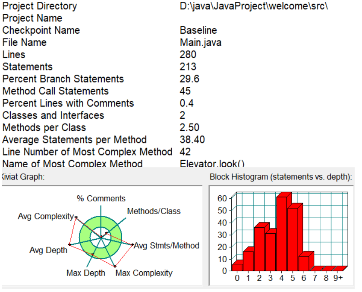362x292 pixels.
Task: Select the statements value 213
Action: click(x=188, y=67)
